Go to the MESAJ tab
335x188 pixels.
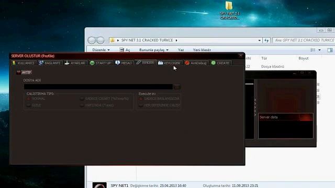point(124,63)
